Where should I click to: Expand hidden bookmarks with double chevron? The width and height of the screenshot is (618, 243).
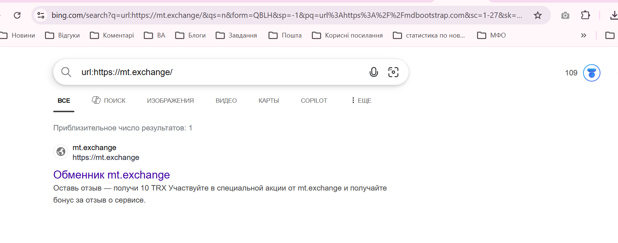coord(583,35)
